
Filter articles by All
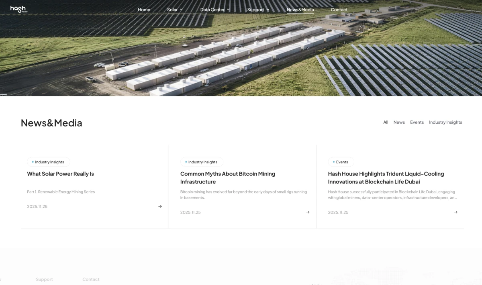[x=386, y=122]
